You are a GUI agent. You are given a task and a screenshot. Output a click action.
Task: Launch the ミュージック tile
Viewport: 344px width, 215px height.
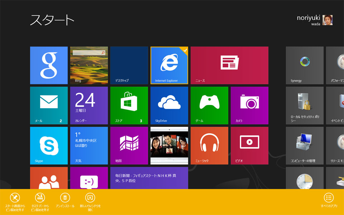[210, 146]
